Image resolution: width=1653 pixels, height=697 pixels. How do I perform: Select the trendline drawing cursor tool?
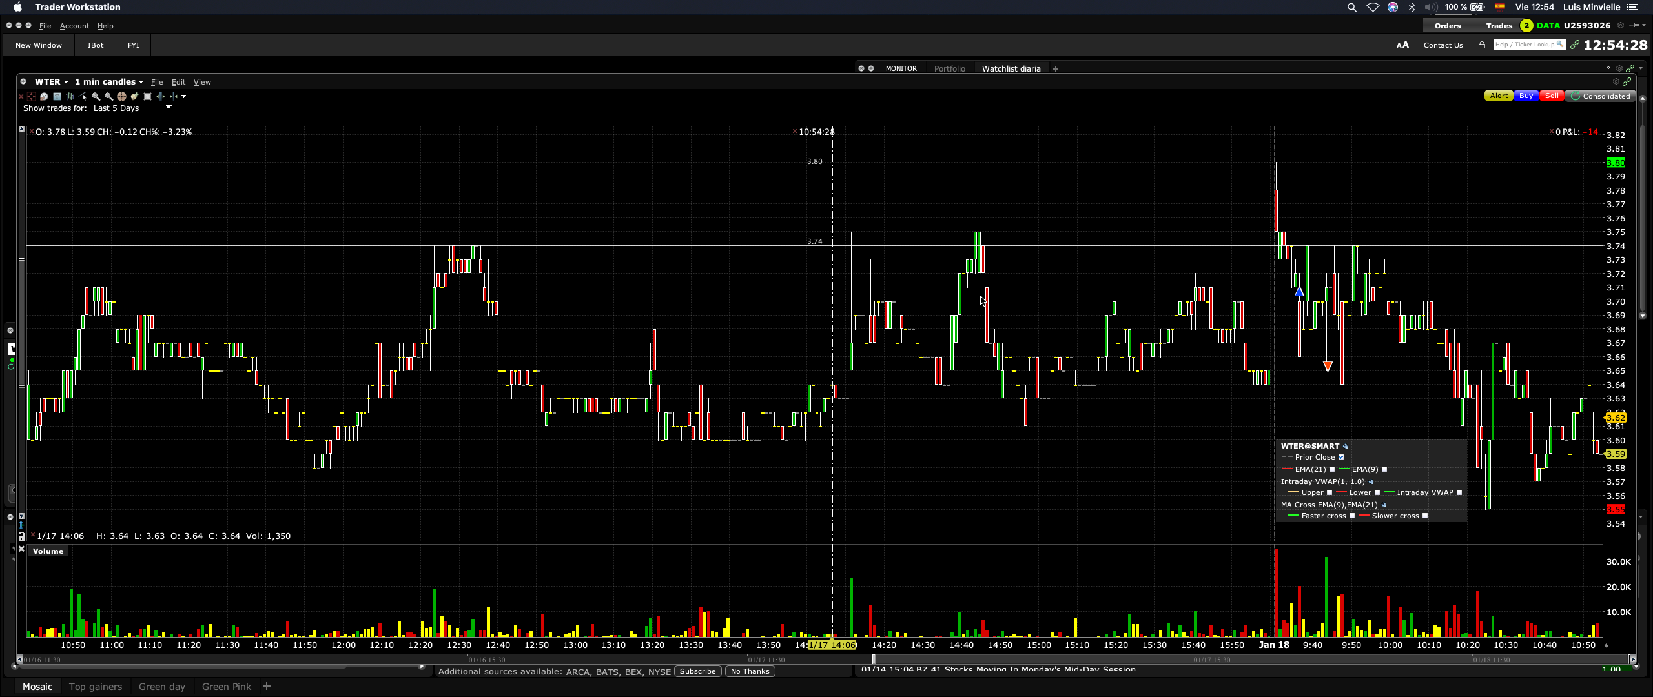click(83, 97)
